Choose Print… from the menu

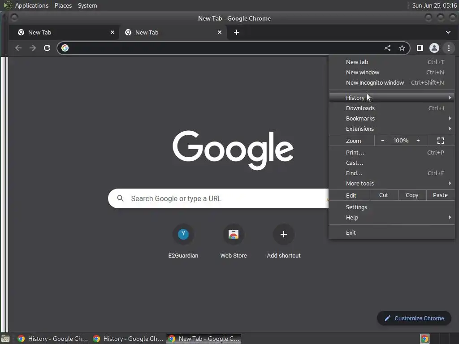click(392, 152)
